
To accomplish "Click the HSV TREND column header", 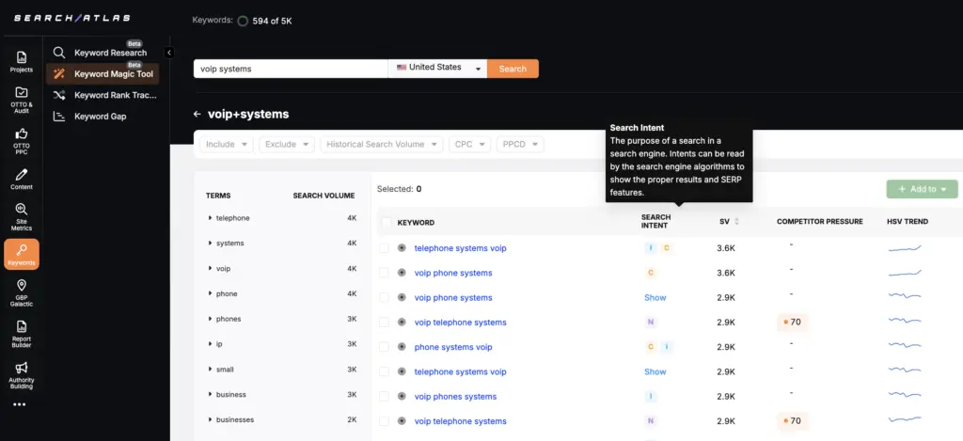I will pyautogui.click(x=908, y=221).
